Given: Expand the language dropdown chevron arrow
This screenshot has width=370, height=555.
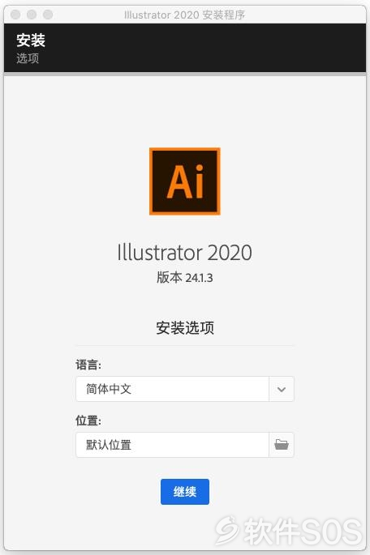Looking at the screenshot, I should [x=282, y=389].
